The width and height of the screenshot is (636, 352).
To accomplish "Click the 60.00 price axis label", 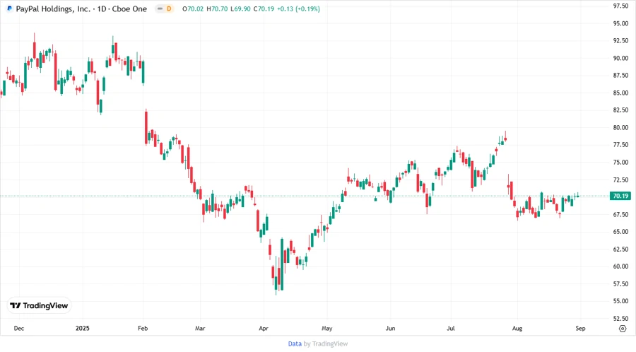I will [x=620, y=266].
